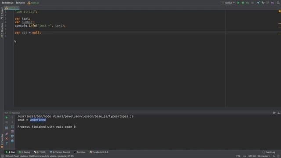Screen dimensions: 281x158
Task: Click the line:column indicator in the status bar
Action: (x=238, y=156)
